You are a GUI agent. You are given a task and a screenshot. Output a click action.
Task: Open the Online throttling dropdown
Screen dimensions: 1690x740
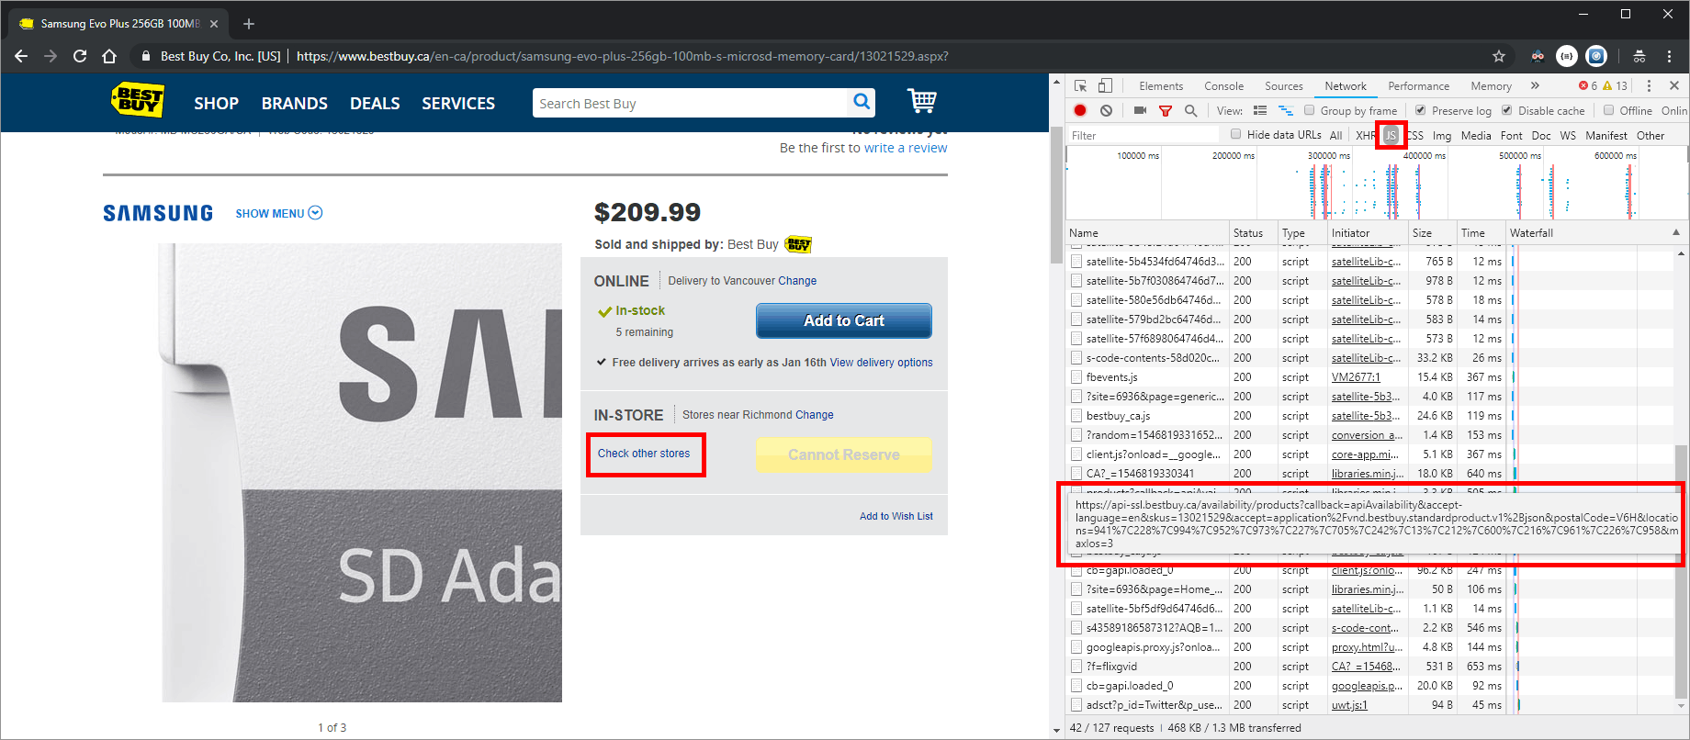pyautogui.click(x=1673, y=110)
